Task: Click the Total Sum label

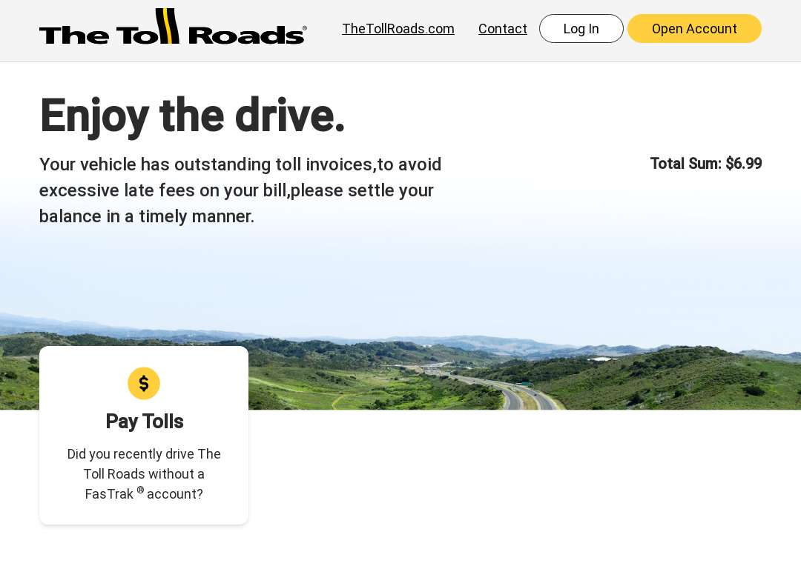Action: click(x=685, y=163)
